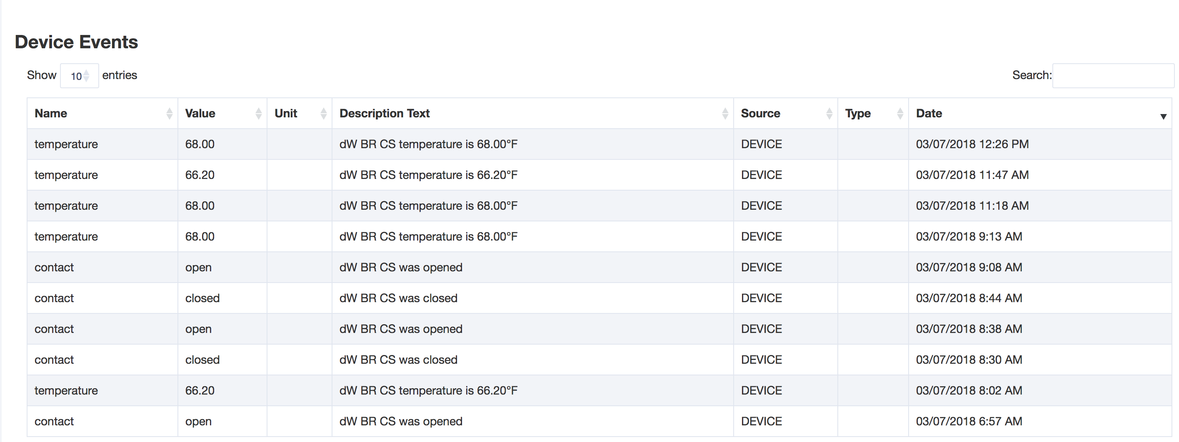The image size is (1179, 442).
Task: Sort by Unit column arrows
Action: (324, 113)
